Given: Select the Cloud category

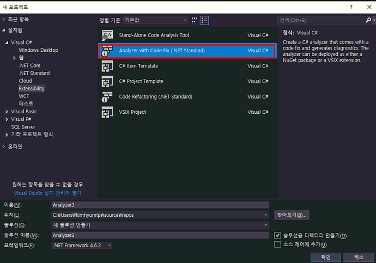Looking at the screenshot, I should click(25, 81).
